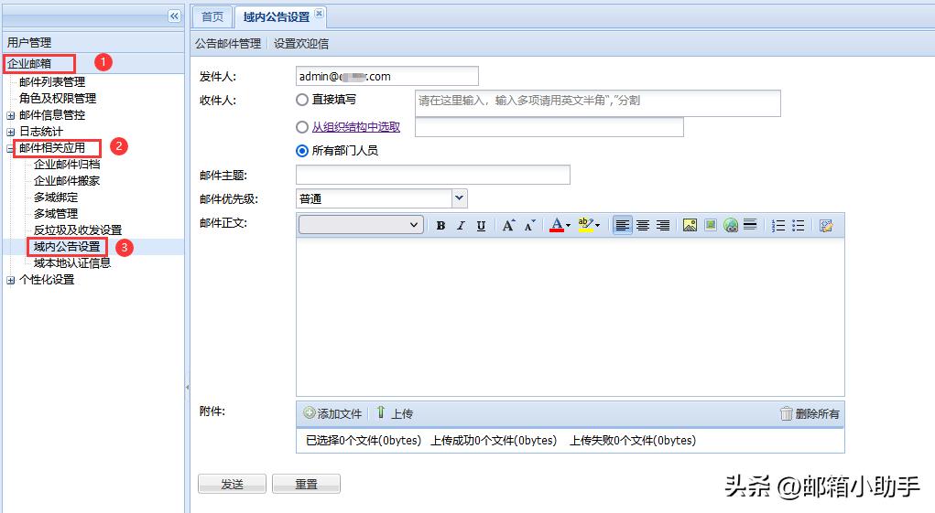
Task: Click the 发送 button
Action: tap(232, 484)
